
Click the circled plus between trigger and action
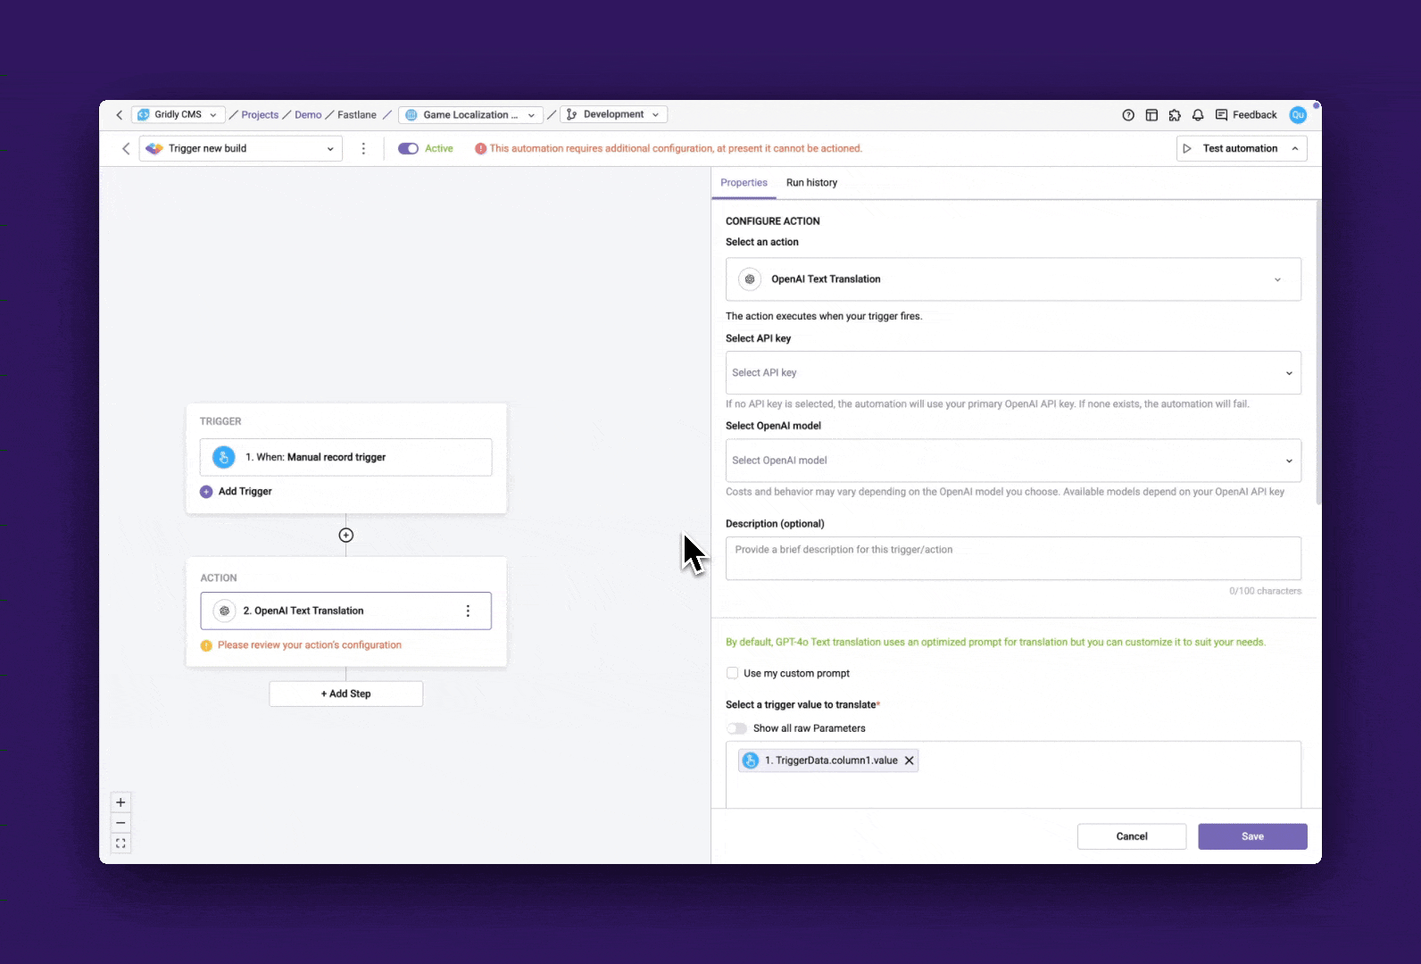click(x=346, y=536)
